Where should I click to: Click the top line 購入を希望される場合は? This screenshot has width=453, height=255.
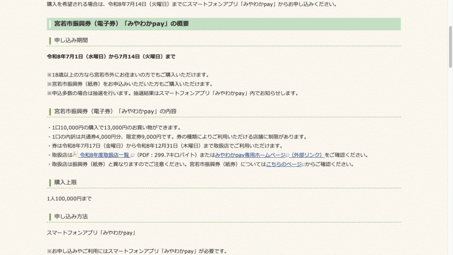(x=192, y=4)
